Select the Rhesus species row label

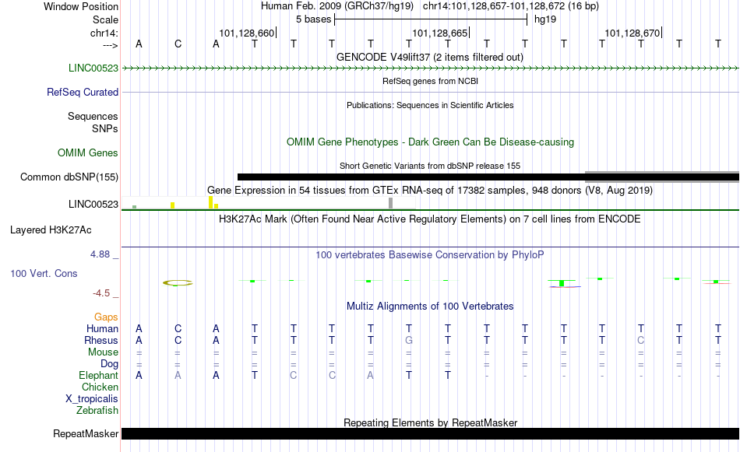(x=101, y=340)
